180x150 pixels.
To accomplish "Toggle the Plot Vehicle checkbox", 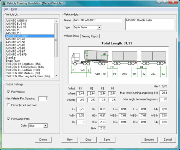I will (x=9, y=92).
